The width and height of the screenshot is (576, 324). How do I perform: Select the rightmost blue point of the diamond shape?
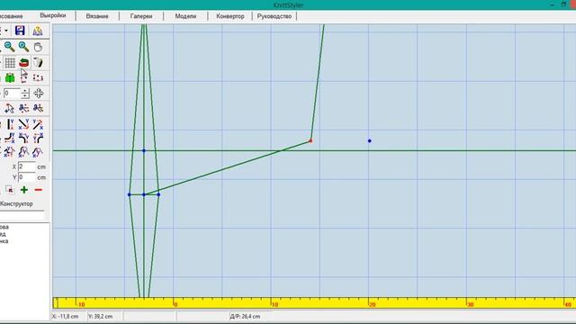pos(158,194)
